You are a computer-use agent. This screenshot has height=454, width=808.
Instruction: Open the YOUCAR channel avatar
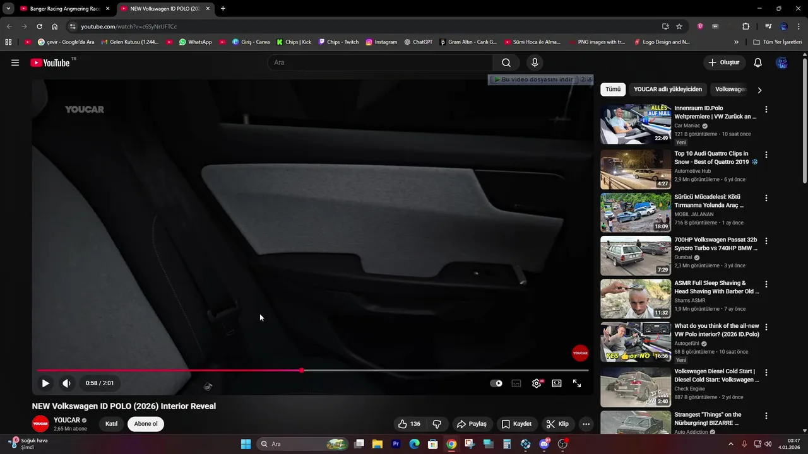pos(40,424)
